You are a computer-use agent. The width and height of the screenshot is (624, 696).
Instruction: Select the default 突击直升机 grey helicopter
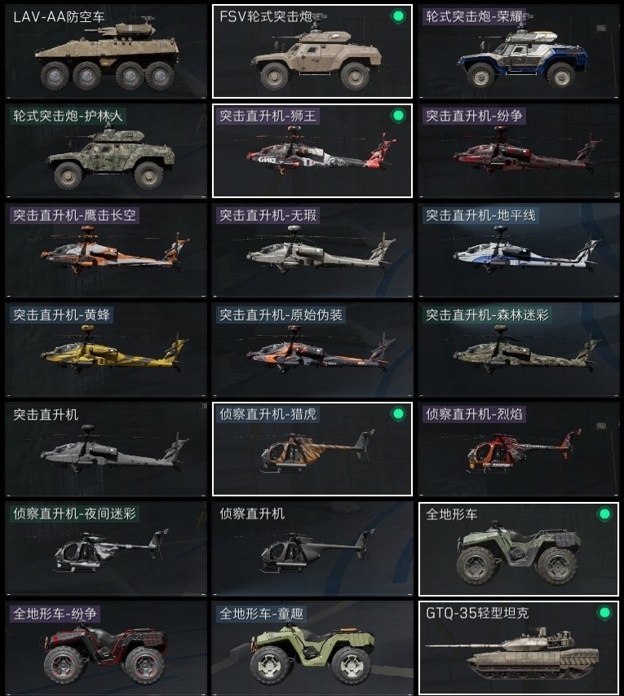106,449
